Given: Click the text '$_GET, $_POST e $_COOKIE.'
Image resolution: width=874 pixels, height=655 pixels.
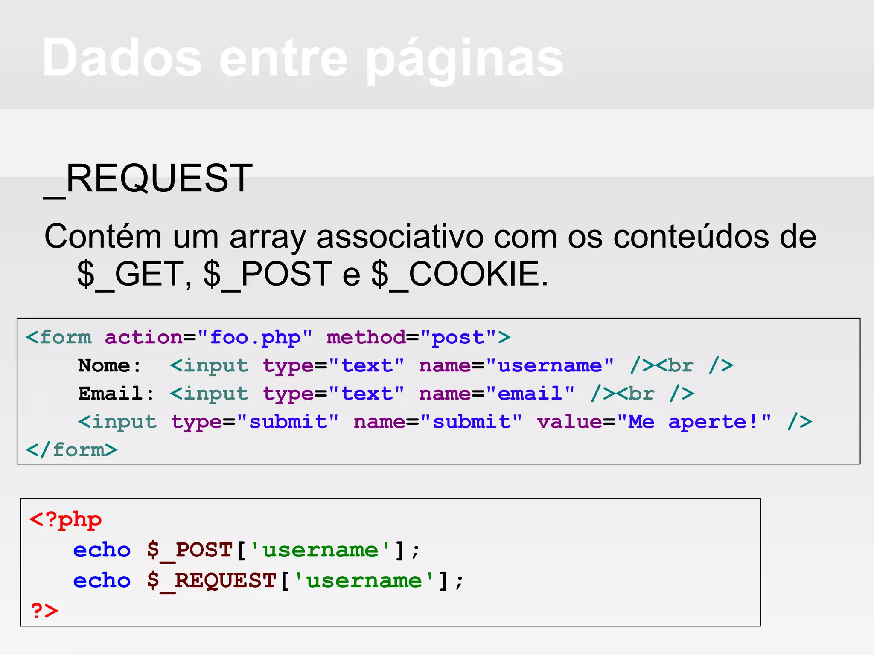Looking at the screenshot, I should coord(312,274).
